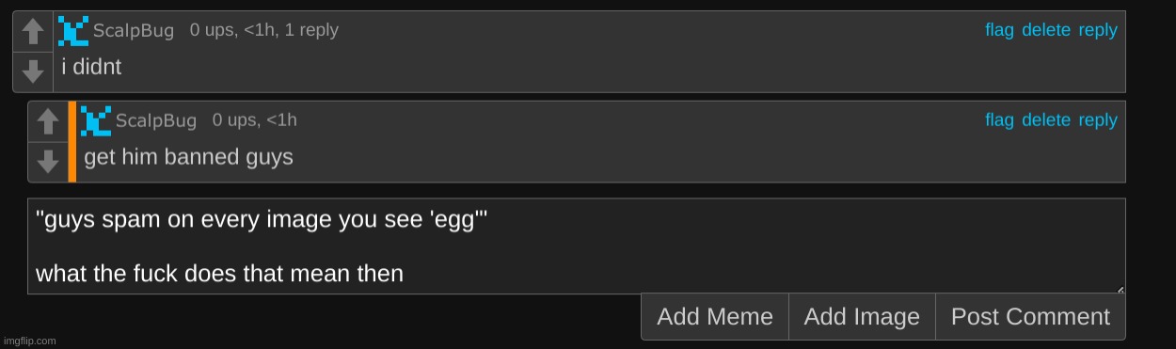This screenshot has height=349, width=1176.
Task: Click the comment box resize handle
Action: tap(1120, 289)
